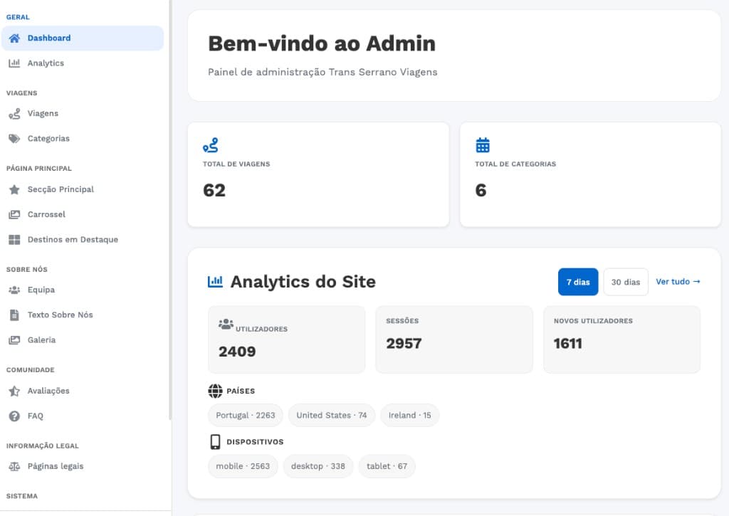Image resolution: width=729 pixels, height=516 pixels.
Task: Click the tablet · 67 device chip
Action: 387,466
